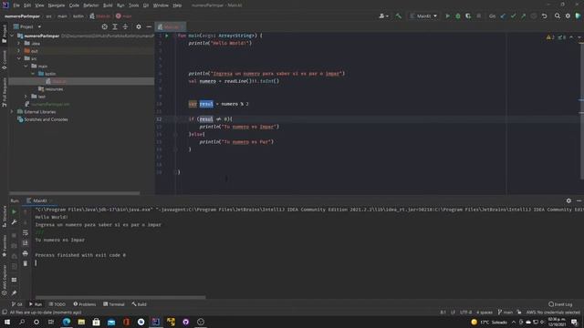The height and width of the screenshot is (328, 584).
Task: Collapse the numeroParImpar root node
Action: pyautogui.click(x=12, y=36)
